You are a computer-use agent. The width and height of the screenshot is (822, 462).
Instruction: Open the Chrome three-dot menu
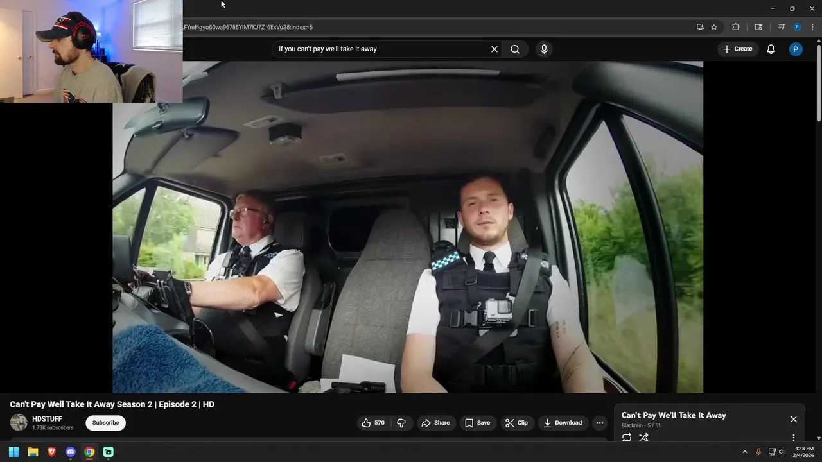tap(812, 27)
